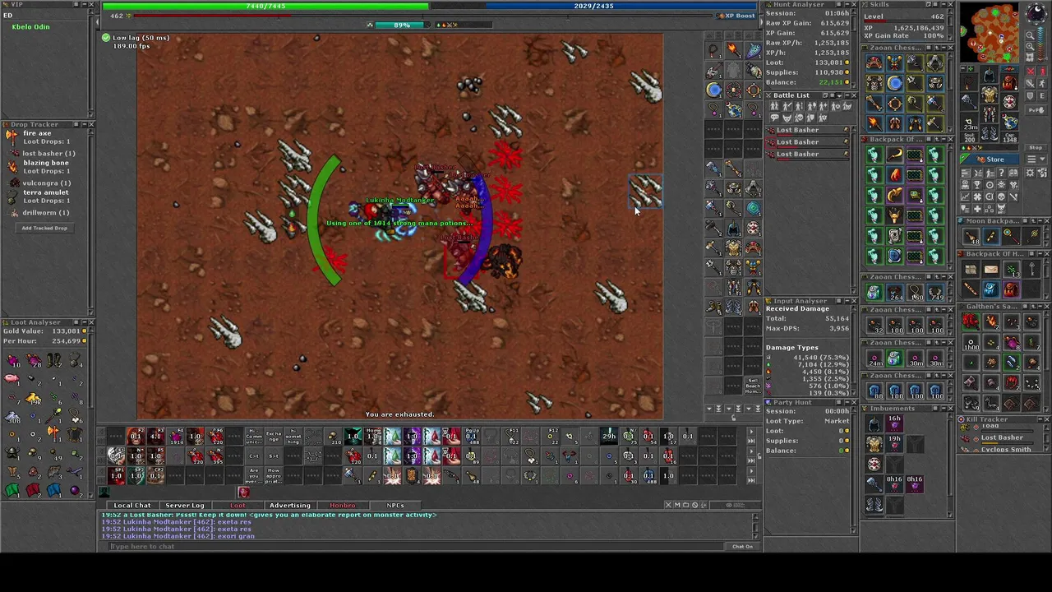Click the first chat option icon right of tabs
The height and width of the screenshot is (592, 1052).
pyautogui.click(x=668, y=505)
